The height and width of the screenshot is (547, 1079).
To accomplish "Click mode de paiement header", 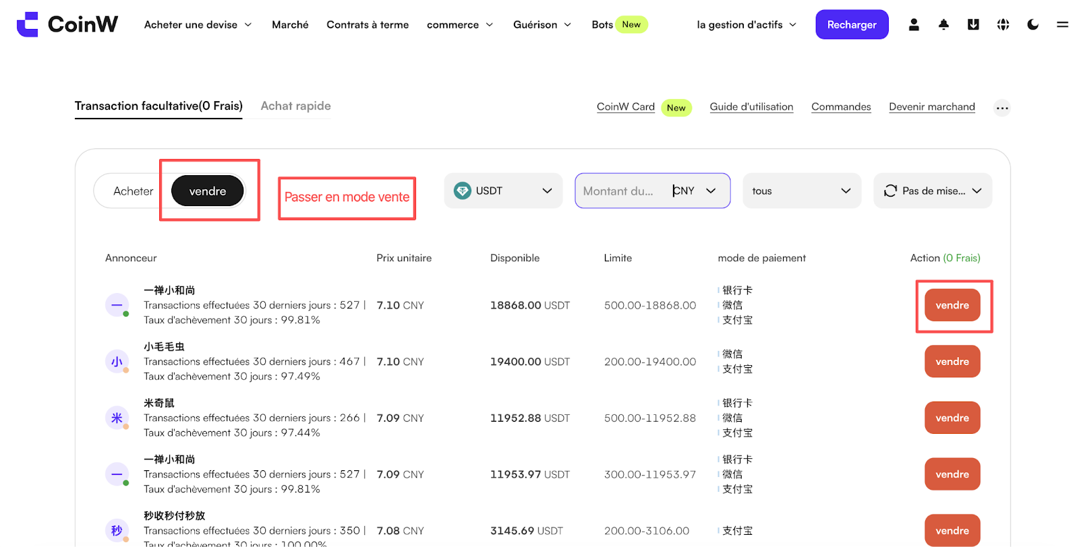I will (x=762, y=258).
